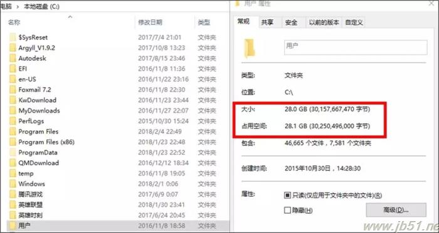Click the MyDownloads folder icon
Viewport: 439px width, 233px height.
pos(13,110)
